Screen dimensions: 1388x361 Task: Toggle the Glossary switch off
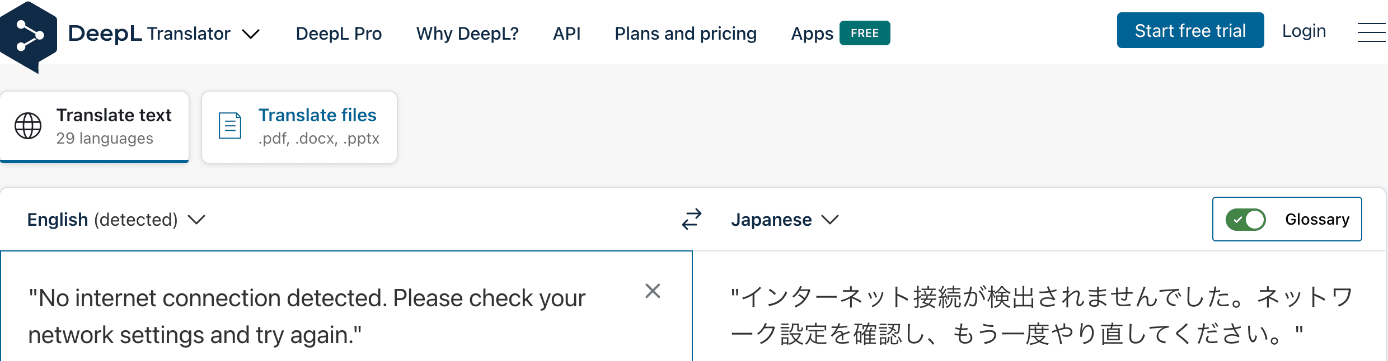(x=1245, y=220)
